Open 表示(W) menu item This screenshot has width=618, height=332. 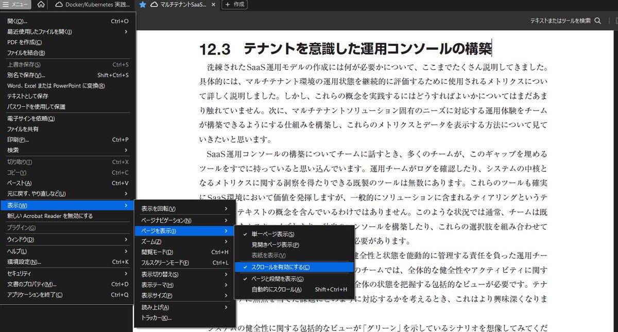[68, 206]
